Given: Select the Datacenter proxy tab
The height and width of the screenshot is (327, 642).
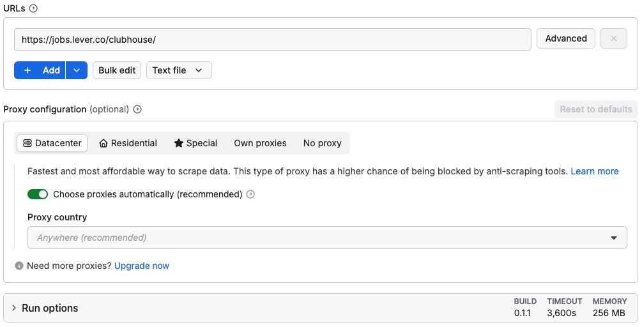Looking at the screenshot, I should (52, 143).
